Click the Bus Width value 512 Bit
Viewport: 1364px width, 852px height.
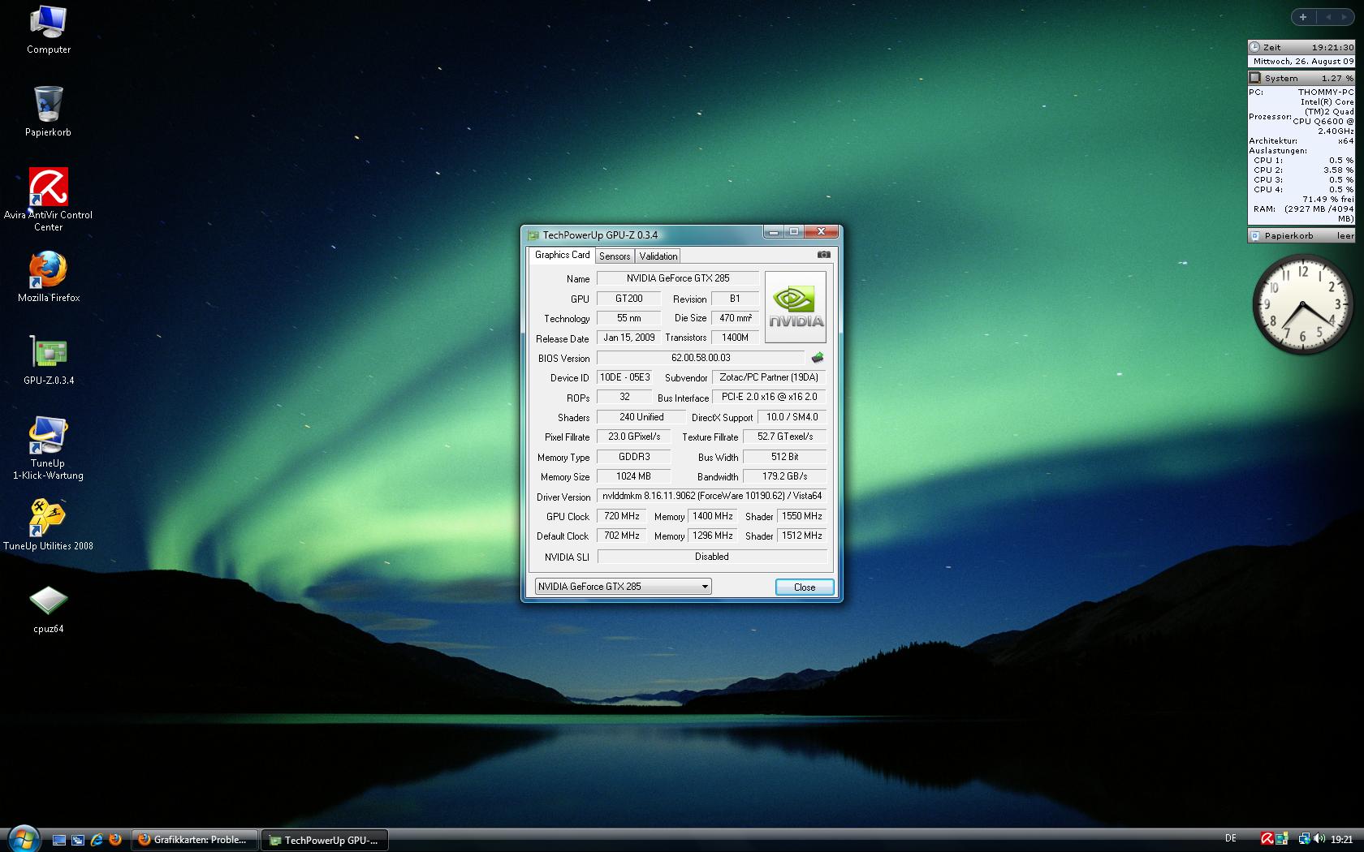pyautogui.click(x=785, y=457)
